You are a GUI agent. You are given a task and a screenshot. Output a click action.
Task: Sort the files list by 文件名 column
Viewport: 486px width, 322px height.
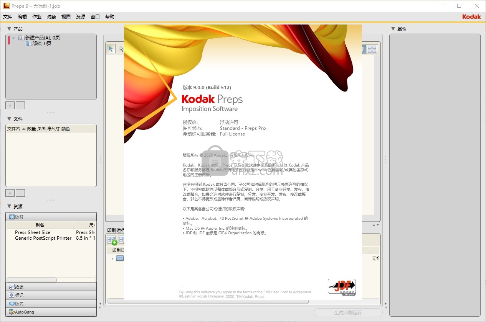click(x=16, y=129)
